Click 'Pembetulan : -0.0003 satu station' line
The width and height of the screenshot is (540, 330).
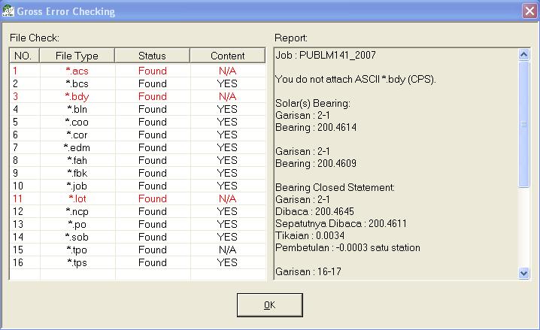347,248
